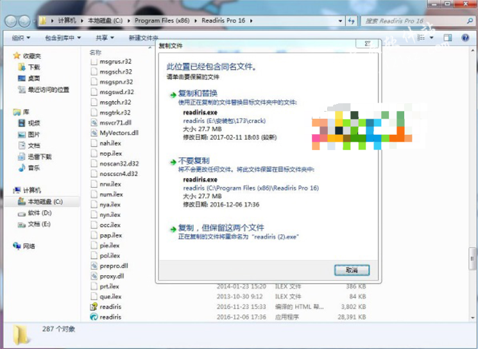Select file que.ilex
This screenshot has height=349, width=478.
coord(110,296)
